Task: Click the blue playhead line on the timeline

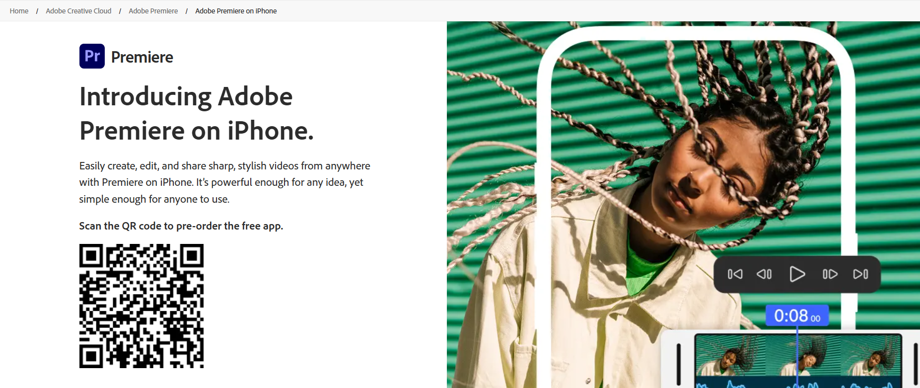Action: 797,357
